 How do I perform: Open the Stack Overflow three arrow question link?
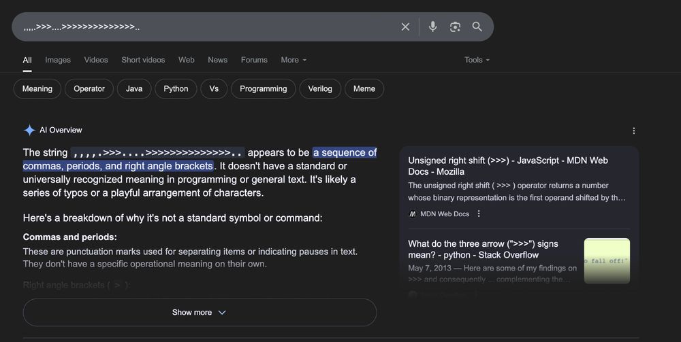[483, 250]
